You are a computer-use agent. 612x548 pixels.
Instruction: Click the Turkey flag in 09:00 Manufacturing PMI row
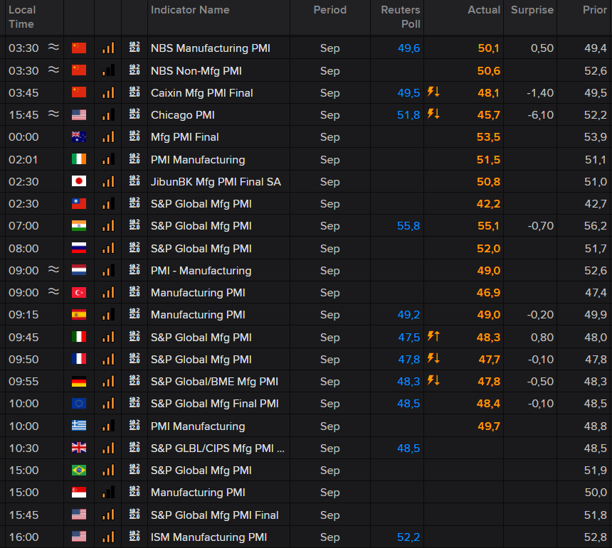pos(79,292)
